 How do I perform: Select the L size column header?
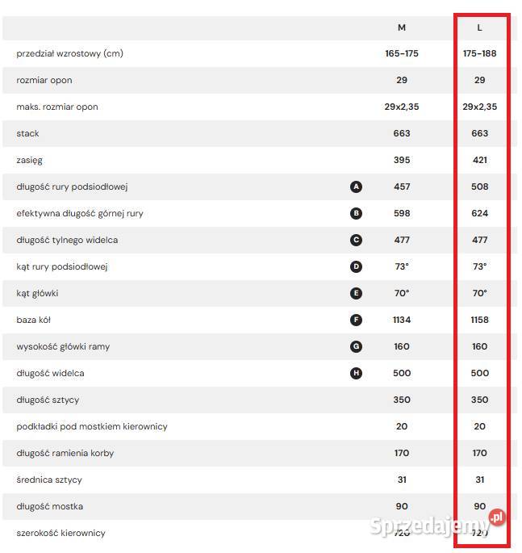[480, 27]
